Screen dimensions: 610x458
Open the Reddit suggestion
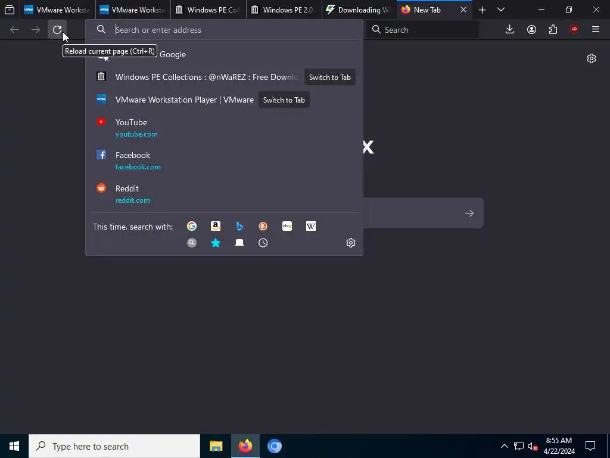click(224, 194)
